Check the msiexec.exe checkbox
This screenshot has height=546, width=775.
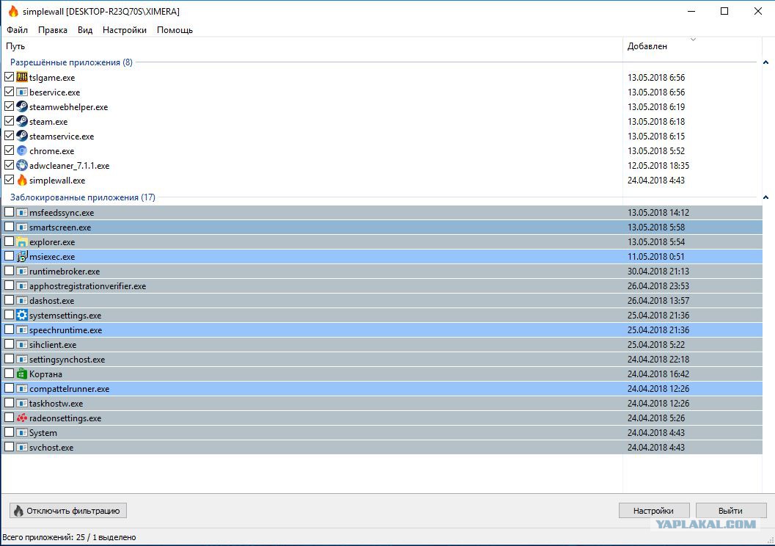coord(9,256)
